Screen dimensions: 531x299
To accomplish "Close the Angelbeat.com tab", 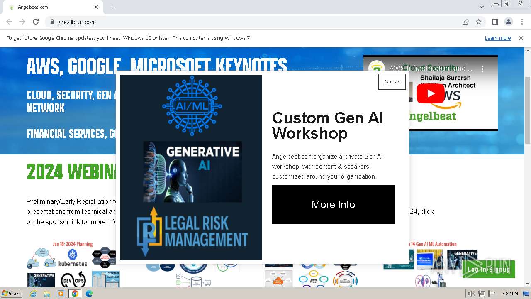I will click(96, 7).
